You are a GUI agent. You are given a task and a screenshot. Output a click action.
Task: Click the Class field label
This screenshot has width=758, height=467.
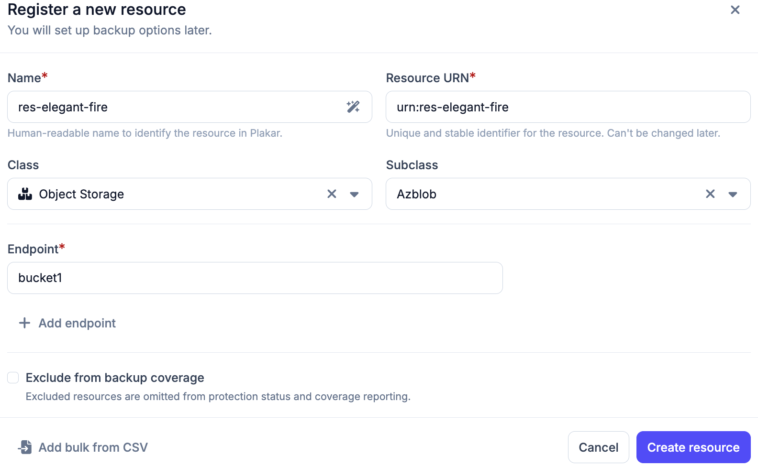[23, 165]
